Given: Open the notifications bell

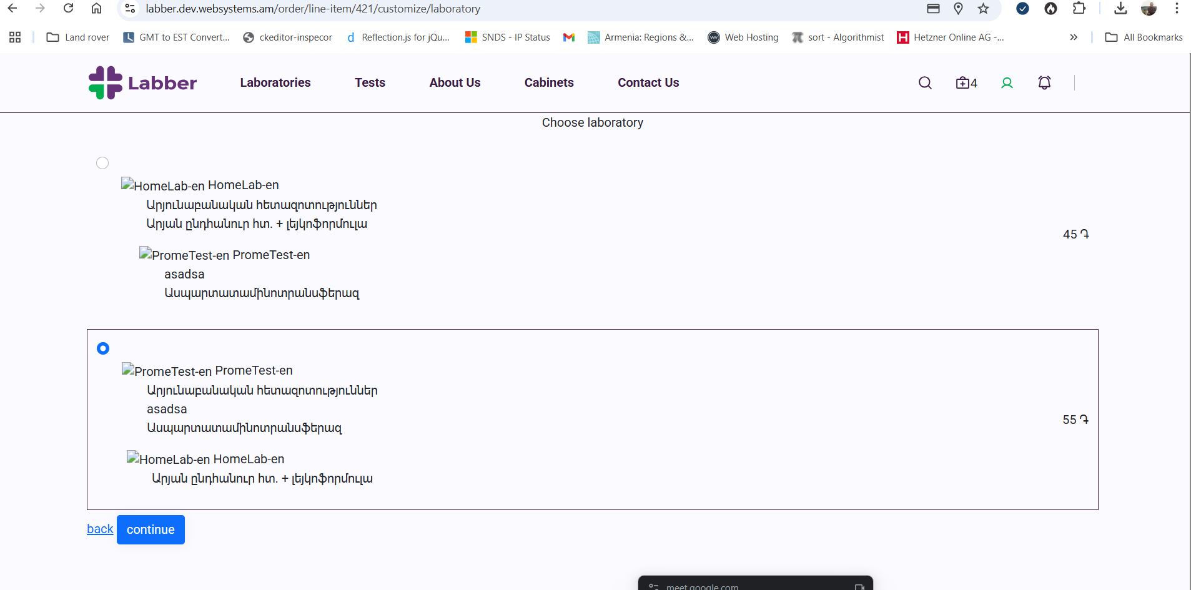Looking at the screenshot, I should (x=1044, y=82).
